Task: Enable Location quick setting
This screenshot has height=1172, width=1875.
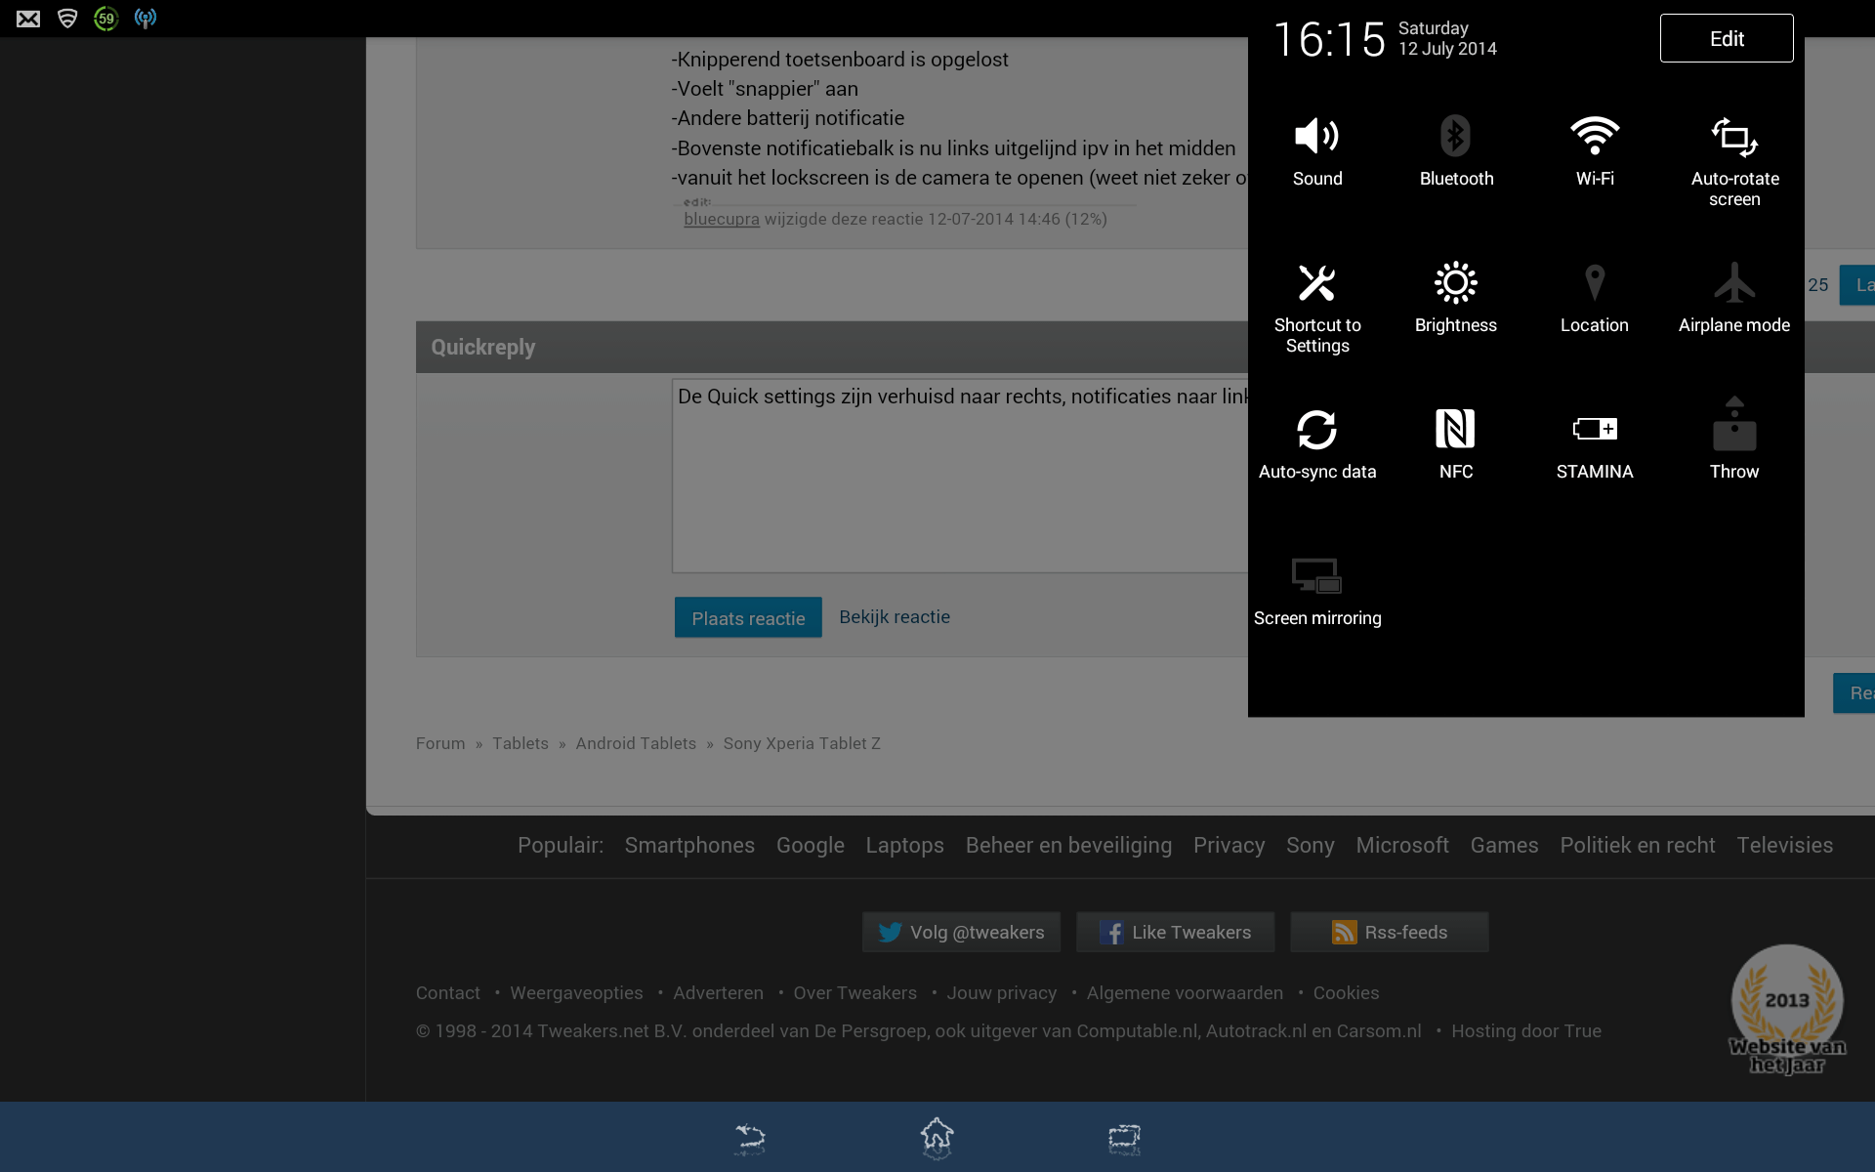Action: pos(1594,296)
